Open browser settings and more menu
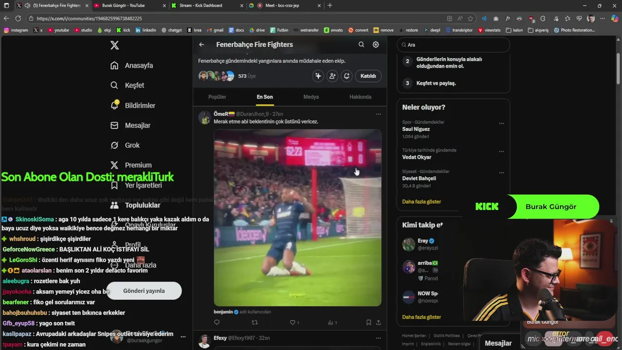Image resolution: width=622 pixels, height=350 pixels. click(603, 18)
